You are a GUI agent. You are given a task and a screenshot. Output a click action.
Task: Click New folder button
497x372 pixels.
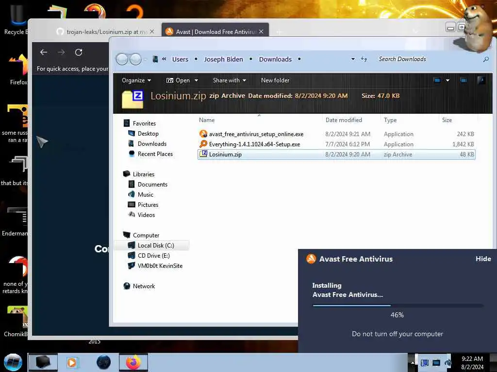tap(275, 80)
